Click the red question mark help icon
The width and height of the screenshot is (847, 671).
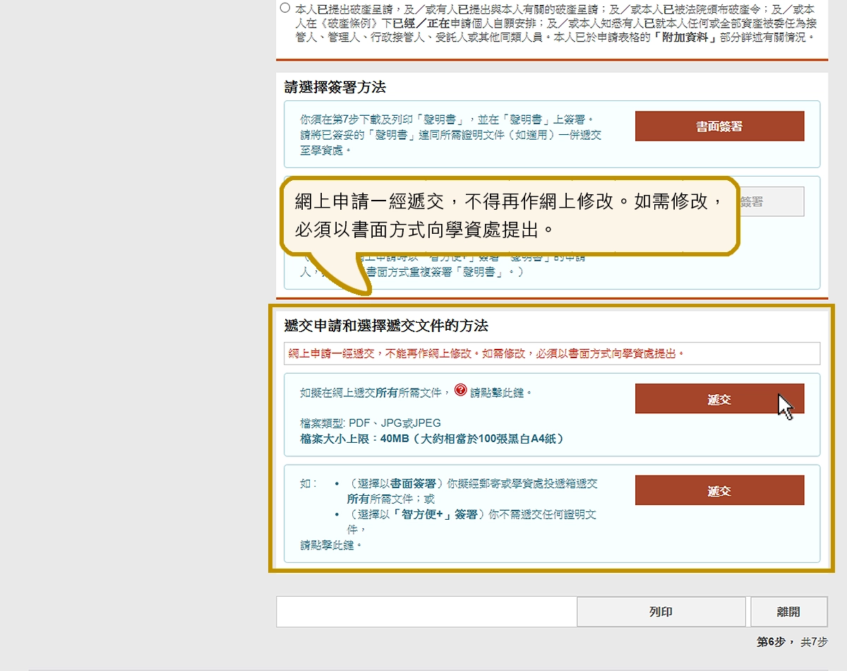coord(461,390)
